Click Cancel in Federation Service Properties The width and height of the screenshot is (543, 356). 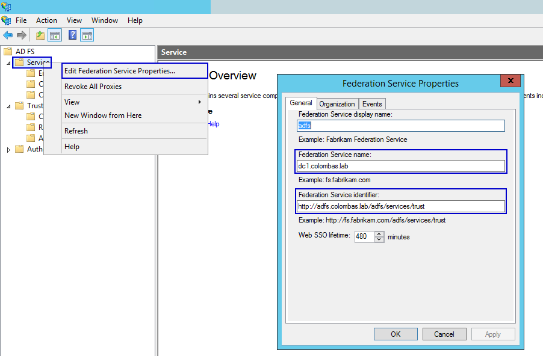444,334
